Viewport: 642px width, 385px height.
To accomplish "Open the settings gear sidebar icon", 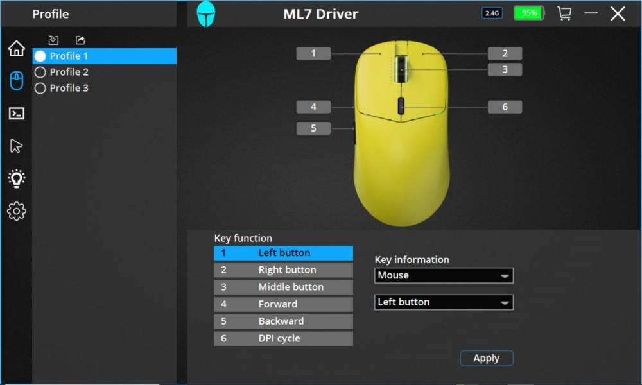I will click(17, 211).
